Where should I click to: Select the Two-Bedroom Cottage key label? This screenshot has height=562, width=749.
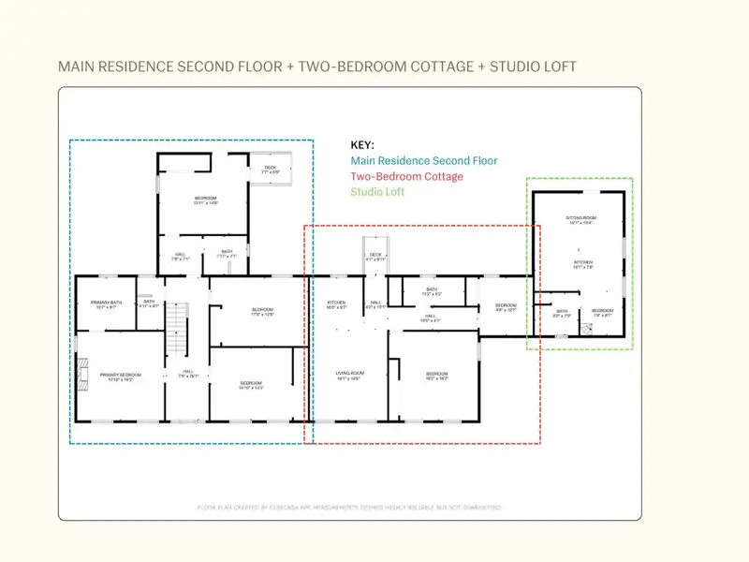click(406, 176)
